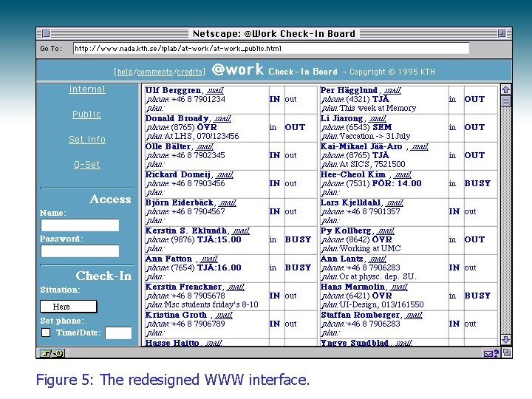Open the Public view link
Screen dimensions: 532x399
86,115
